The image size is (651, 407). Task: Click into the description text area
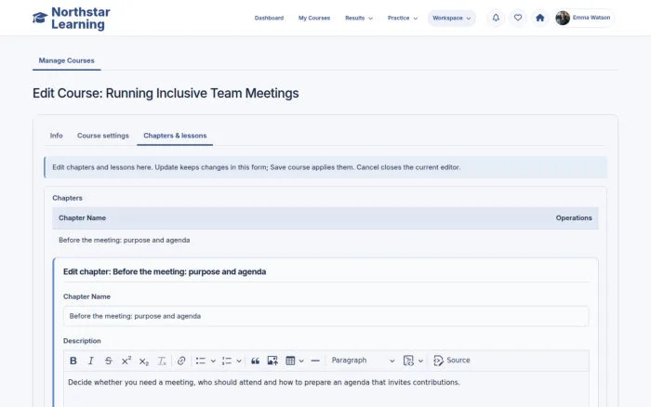pyautogui.click(x=325, y=389)
